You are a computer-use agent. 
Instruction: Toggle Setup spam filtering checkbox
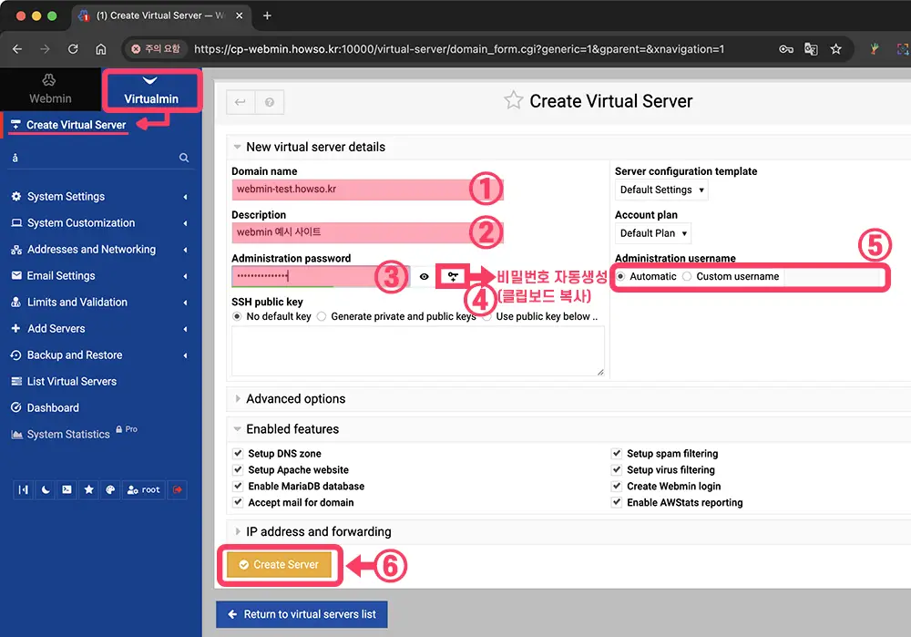(x=617, y=453)
